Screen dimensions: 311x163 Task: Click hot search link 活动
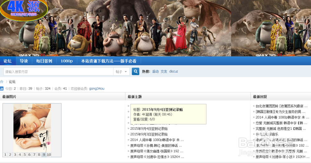(x=155, y=71)
